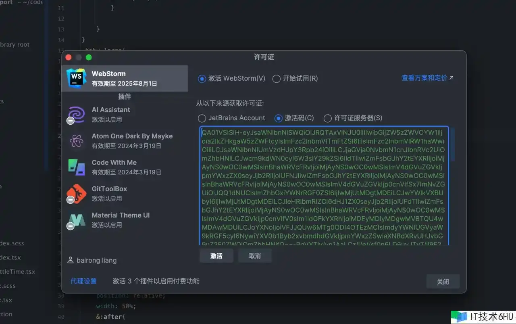Click the Code With Me icon
This screenshot has width=516, height=324.
point(76,167)
